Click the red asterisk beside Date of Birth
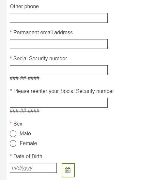156x180 pixels. pyautogui.click(x=11, y=156)
